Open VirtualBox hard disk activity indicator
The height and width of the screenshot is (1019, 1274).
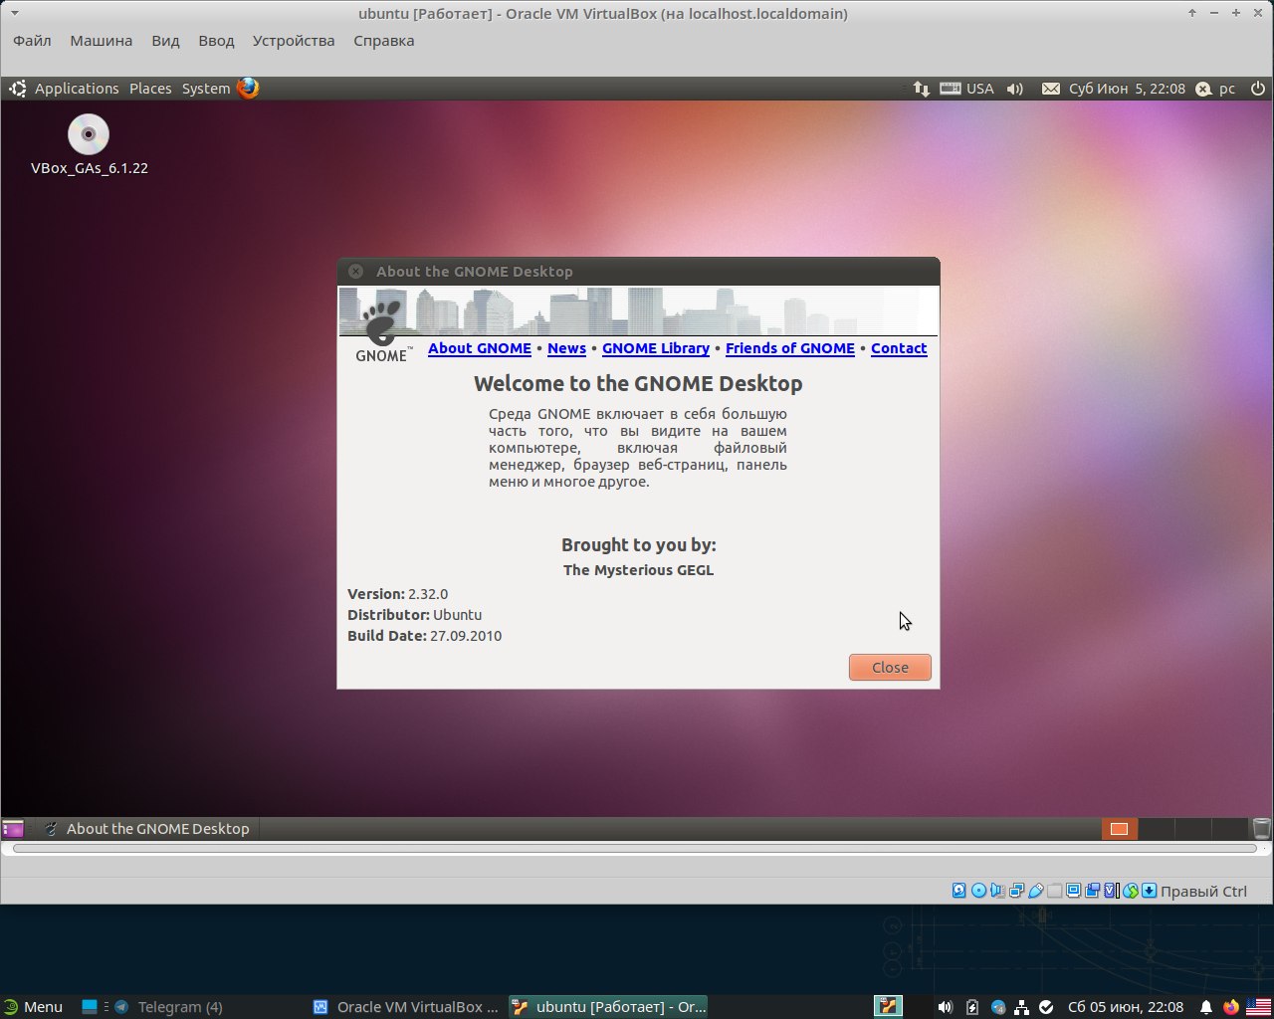[958, 891]
